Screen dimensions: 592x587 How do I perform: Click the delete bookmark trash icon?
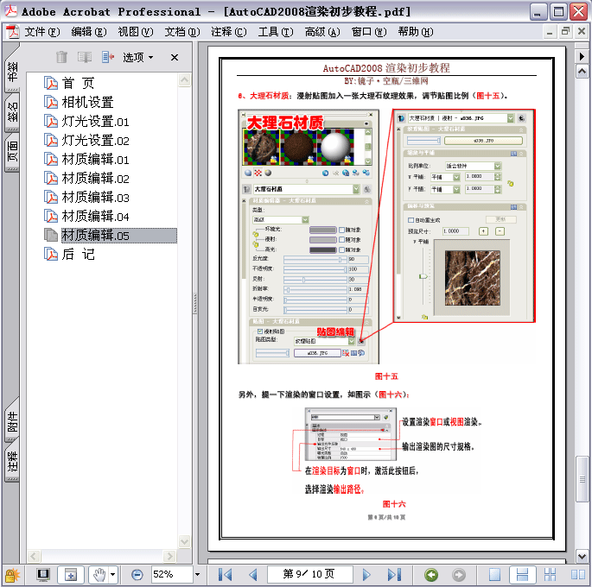tap(61, 57)
